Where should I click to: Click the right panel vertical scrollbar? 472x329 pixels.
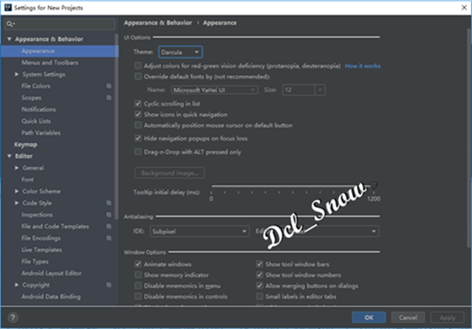[469, 138]
